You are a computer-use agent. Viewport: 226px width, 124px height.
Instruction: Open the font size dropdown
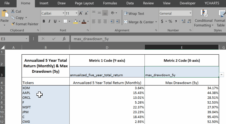[76, 13]
